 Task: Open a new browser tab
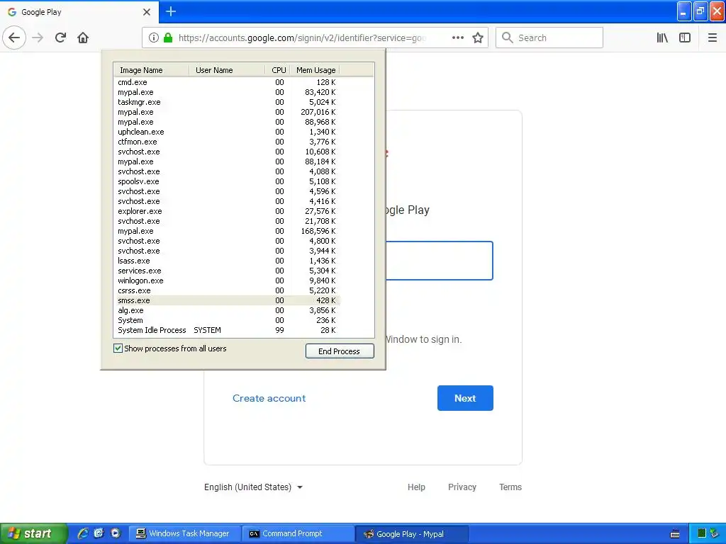point(171,11)
